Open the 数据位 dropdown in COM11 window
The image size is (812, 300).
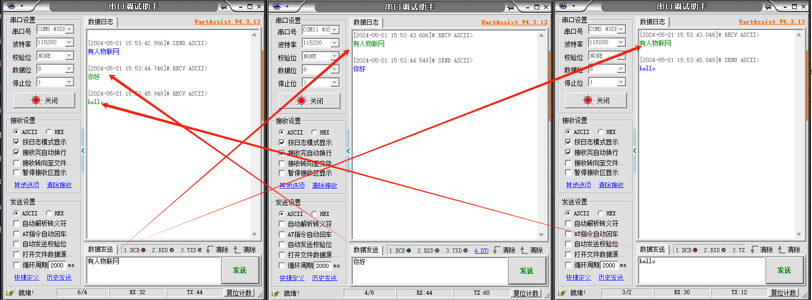pyautogui.click(x=335, y=69)
